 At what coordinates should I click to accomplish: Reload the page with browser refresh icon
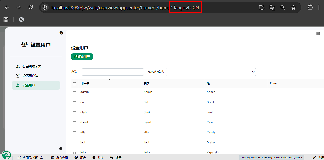(x=31, y=7)
